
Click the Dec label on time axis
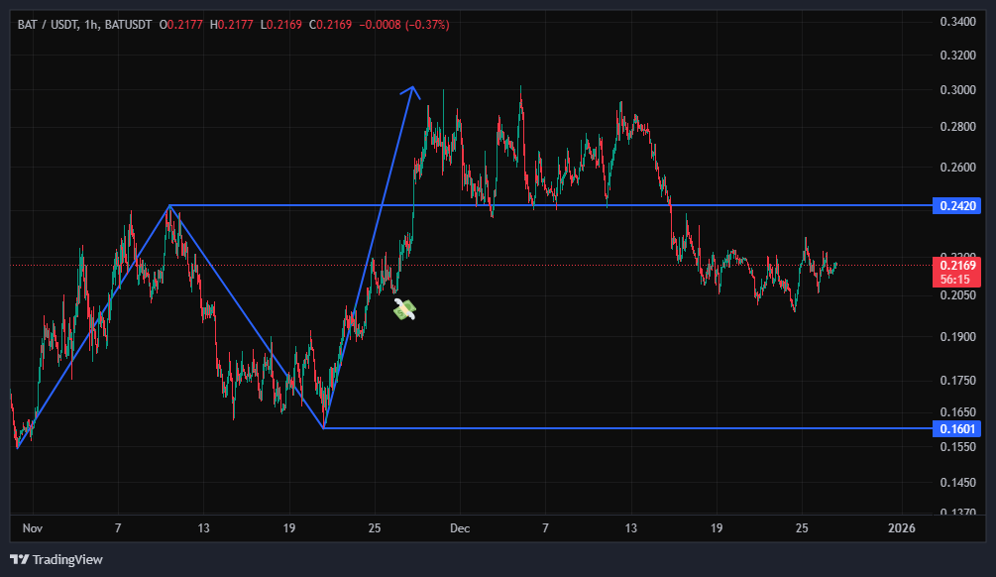(459, 527)
